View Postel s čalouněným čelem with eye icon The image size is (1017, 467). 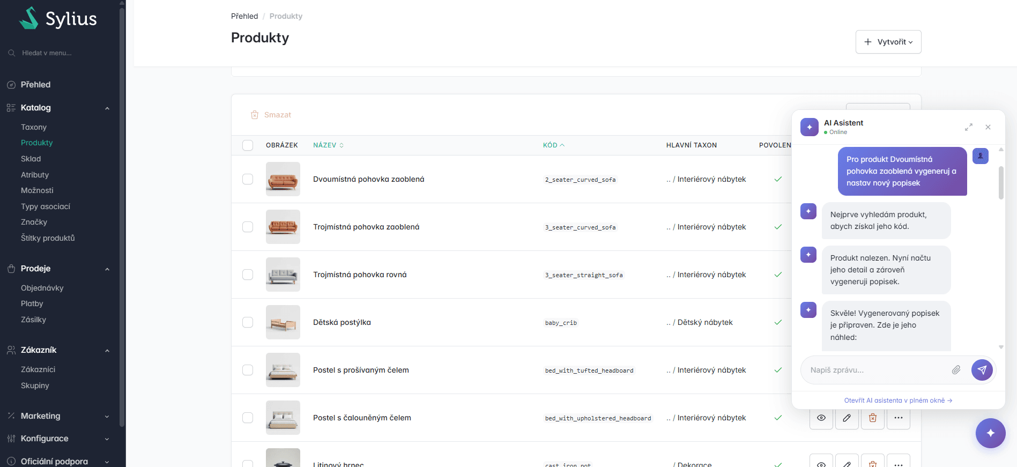pyautogui.click(x=821, y=418)
